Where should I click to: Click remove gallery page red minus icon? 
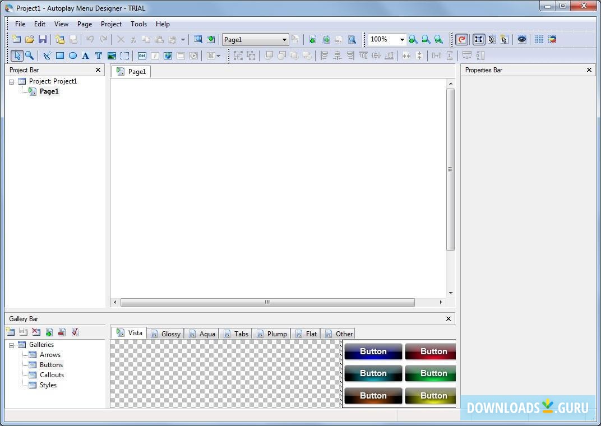(62, 332)
